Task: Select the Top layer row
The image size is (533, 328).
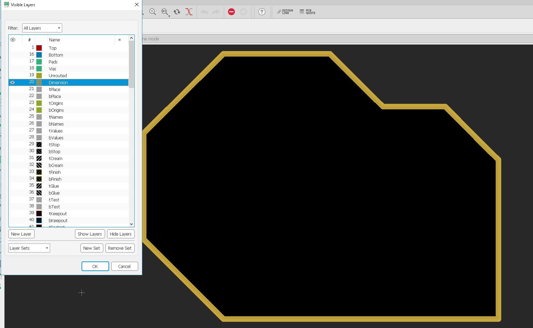Action: [68, 48]
